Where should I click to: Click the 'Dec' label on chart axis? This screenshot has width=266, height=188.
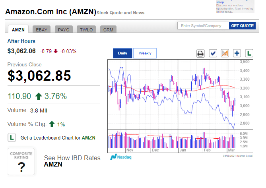coord(155,150)
